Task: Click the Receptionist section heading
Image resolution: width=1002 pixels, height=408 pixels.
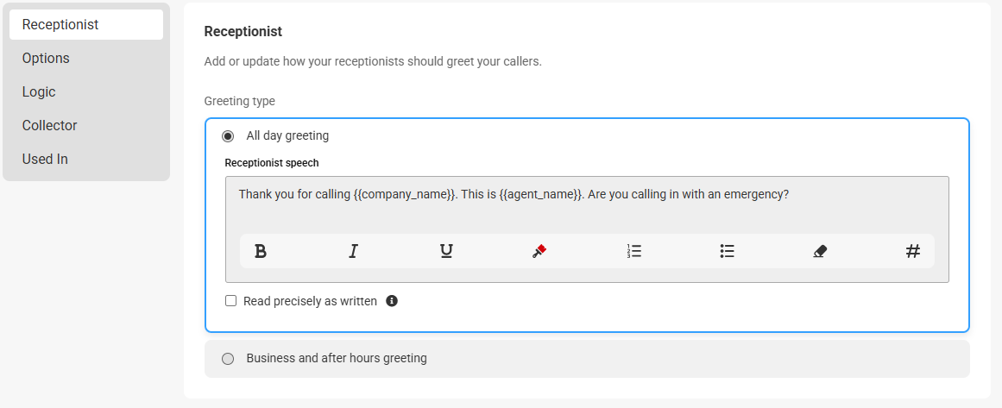Action: 243,31
